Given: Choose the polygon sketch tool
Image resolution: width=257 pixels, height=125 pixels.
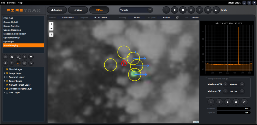Looking at the screenshot, I should tap(191, 10).
